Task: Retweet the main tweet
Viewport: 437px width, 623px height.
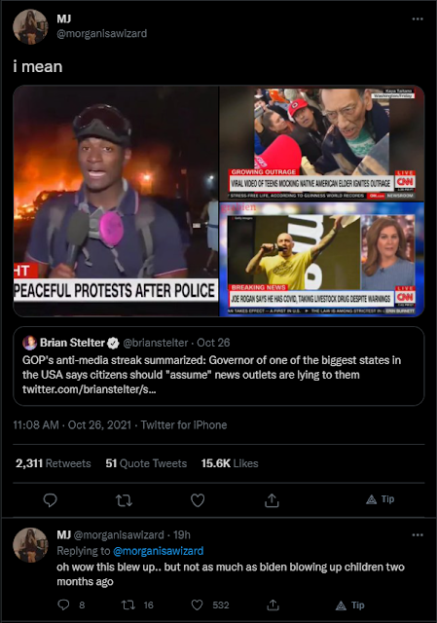Action: (x=124, y=500)
